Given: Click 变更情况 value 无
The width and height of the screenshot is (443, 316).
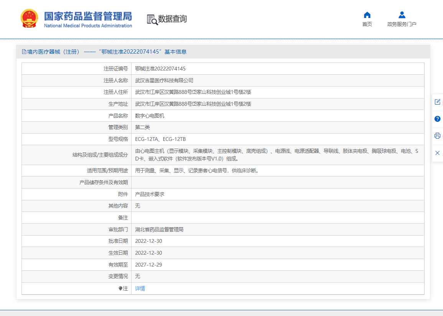Looking at the screenshot, I should tap(138, 276).
